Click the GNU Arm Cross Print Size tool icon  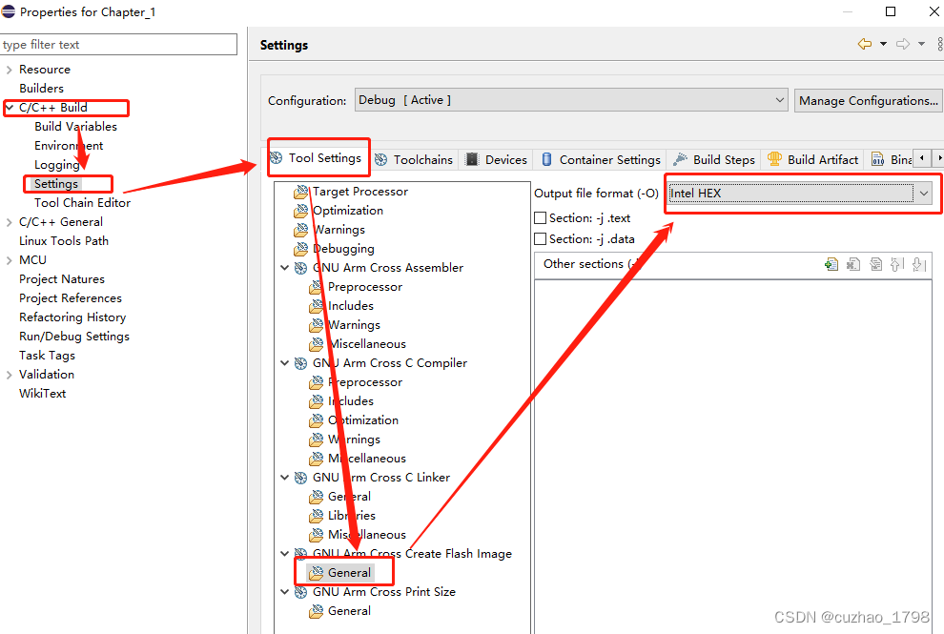[x=300, y=592]
